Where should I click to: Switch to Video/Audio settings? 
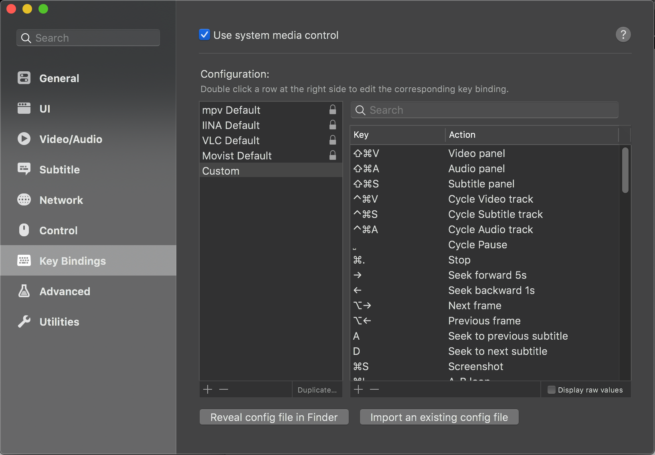(x=71, y=139)
